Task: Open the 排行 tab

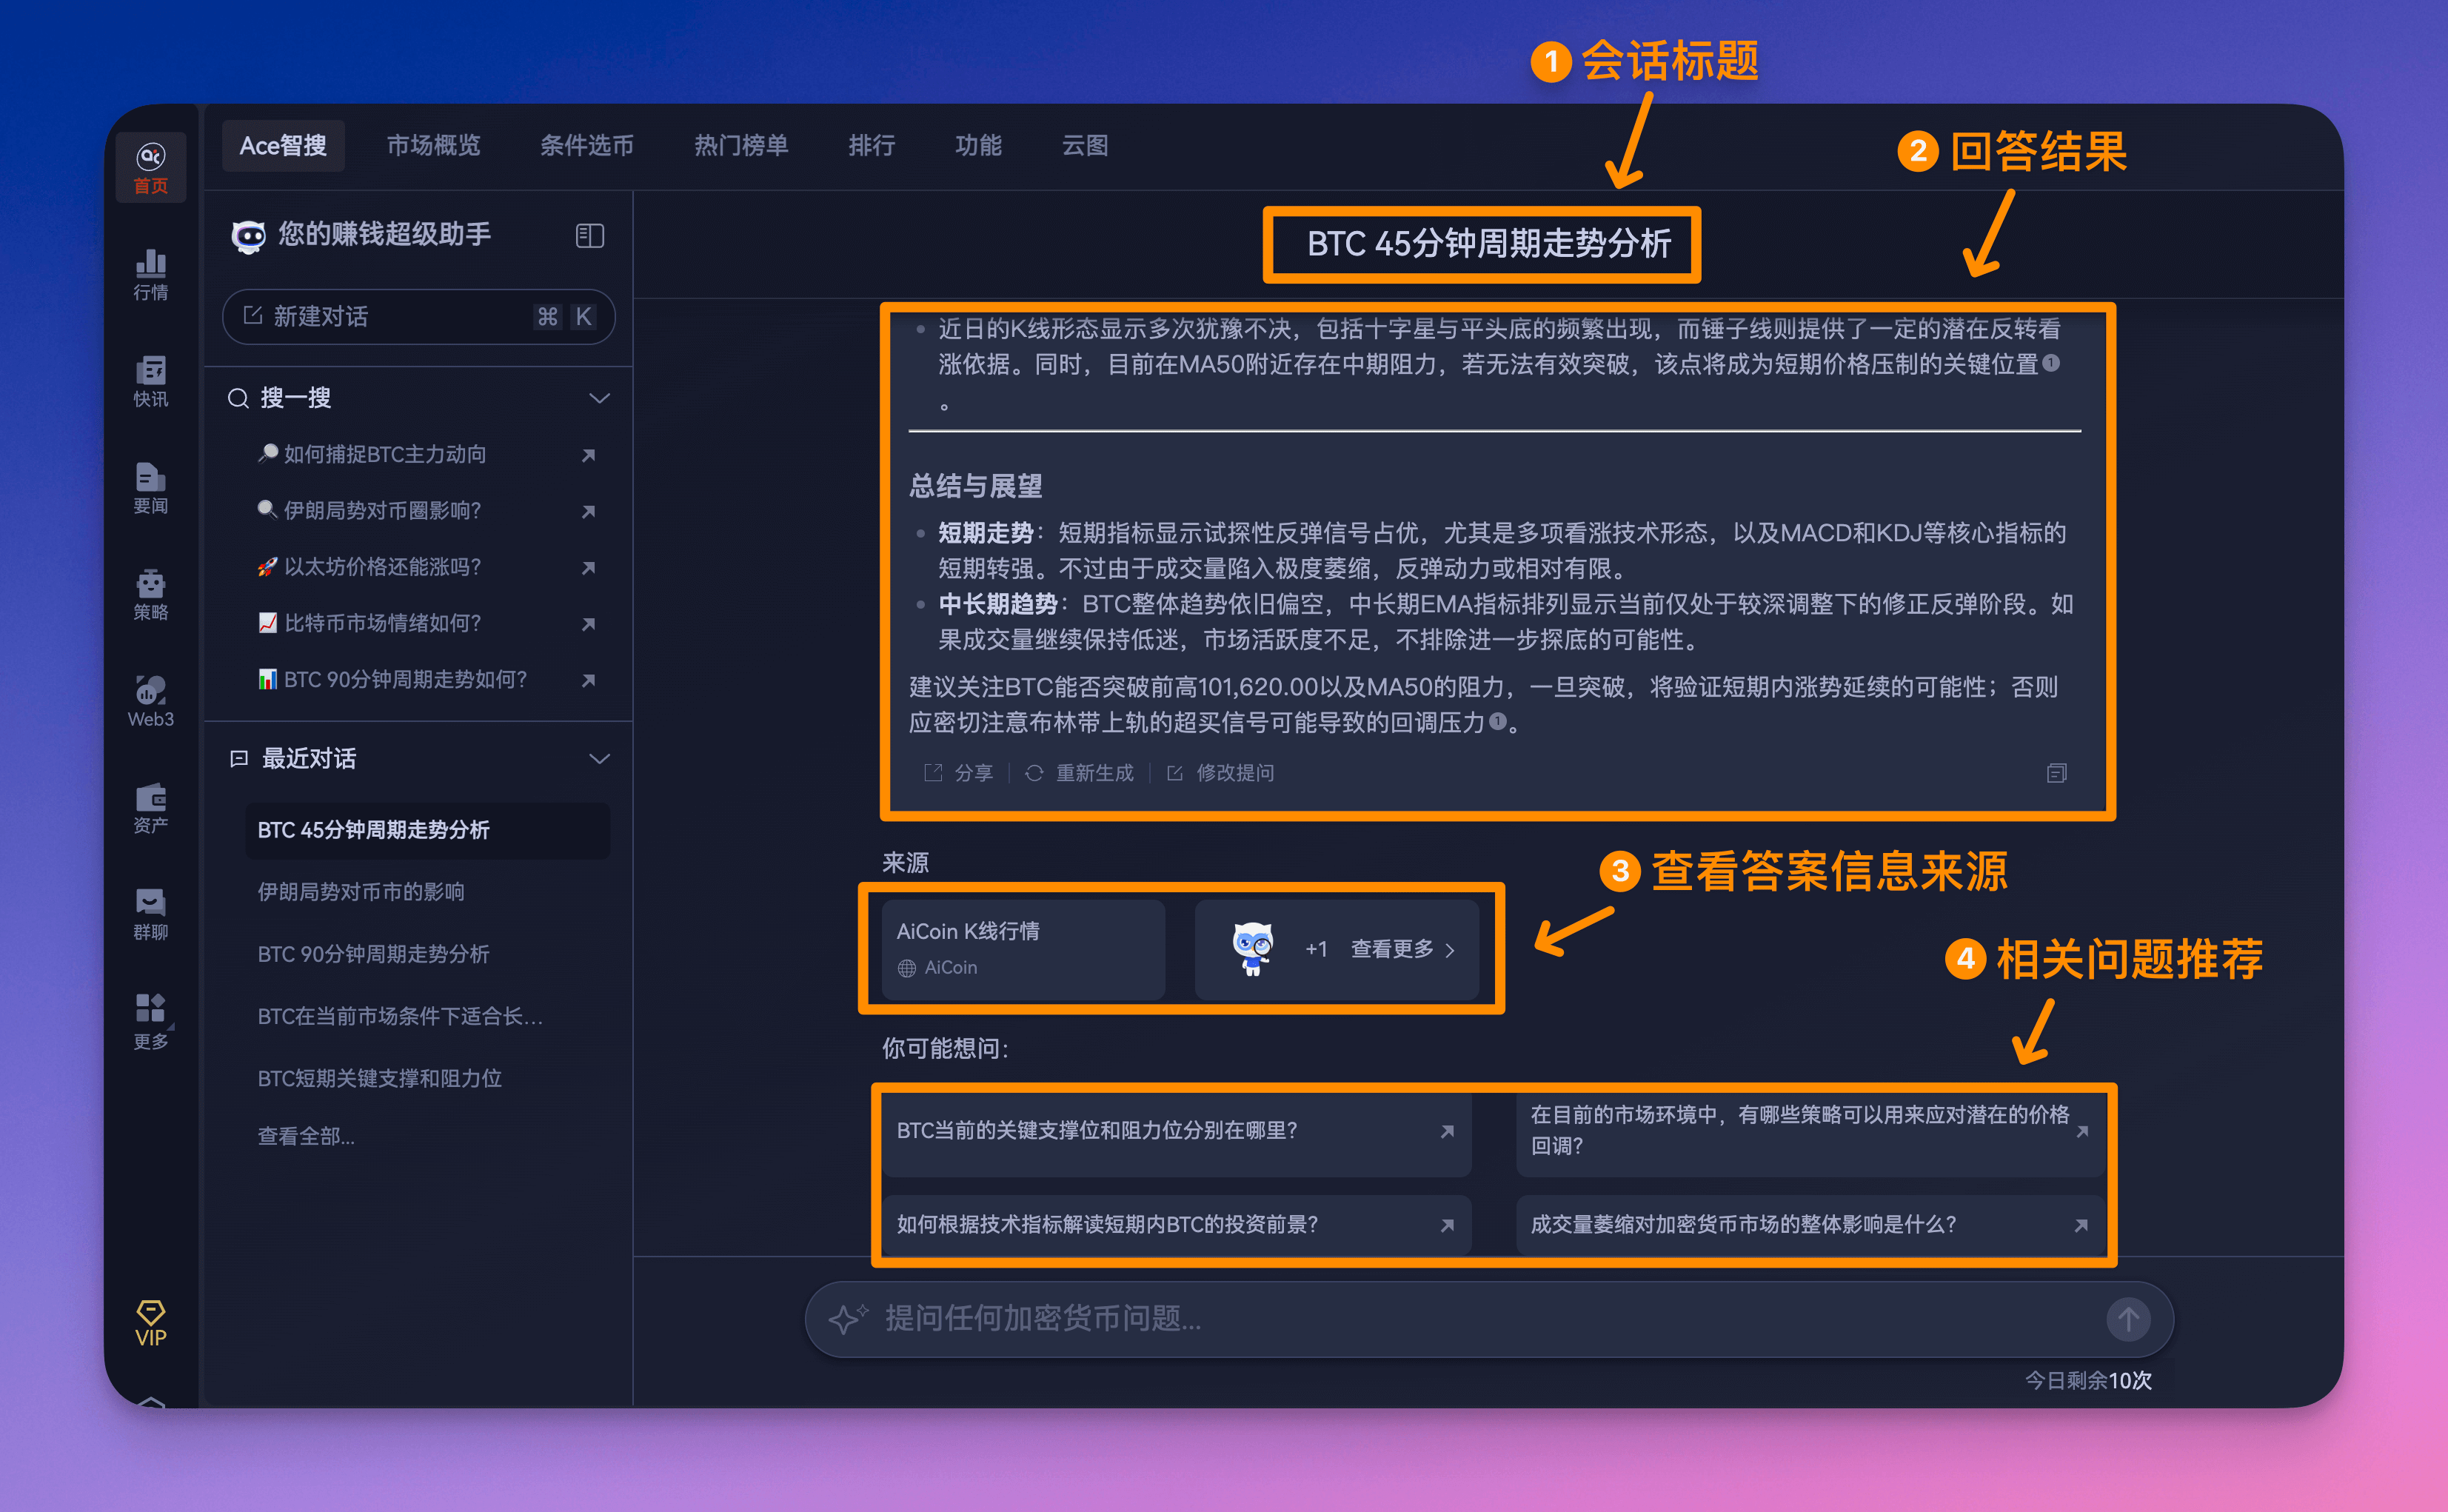Action: (871, 146)
